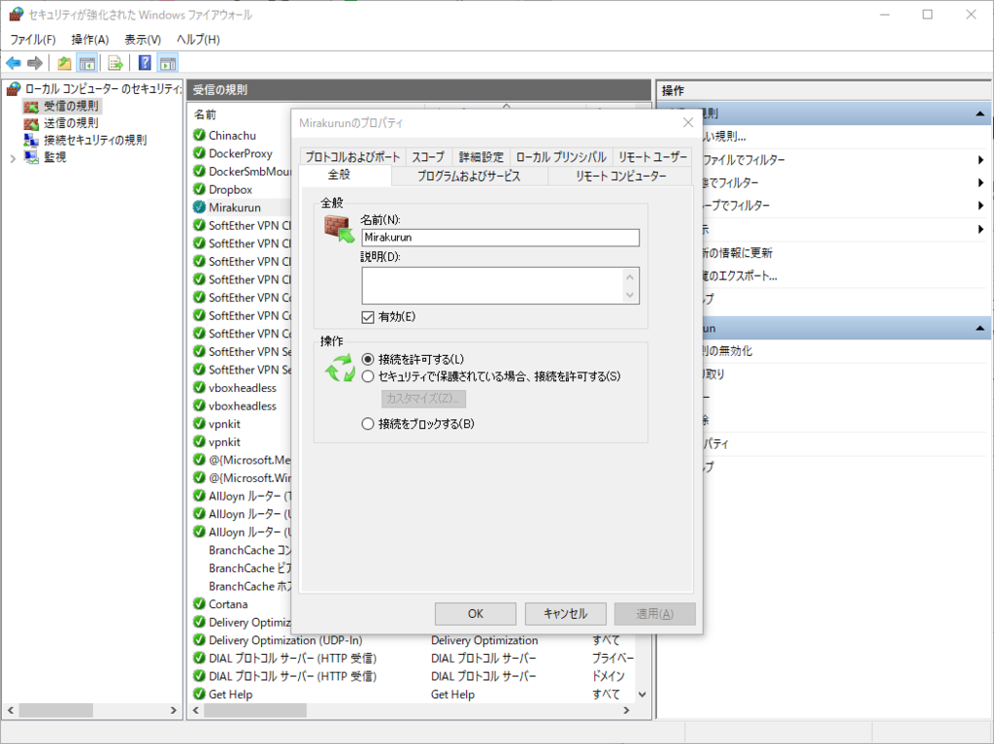The width and height of the screenshot is (994, 744).
Task: Switch to リモート ユーザー tab
Action: (x=652, y=157)
